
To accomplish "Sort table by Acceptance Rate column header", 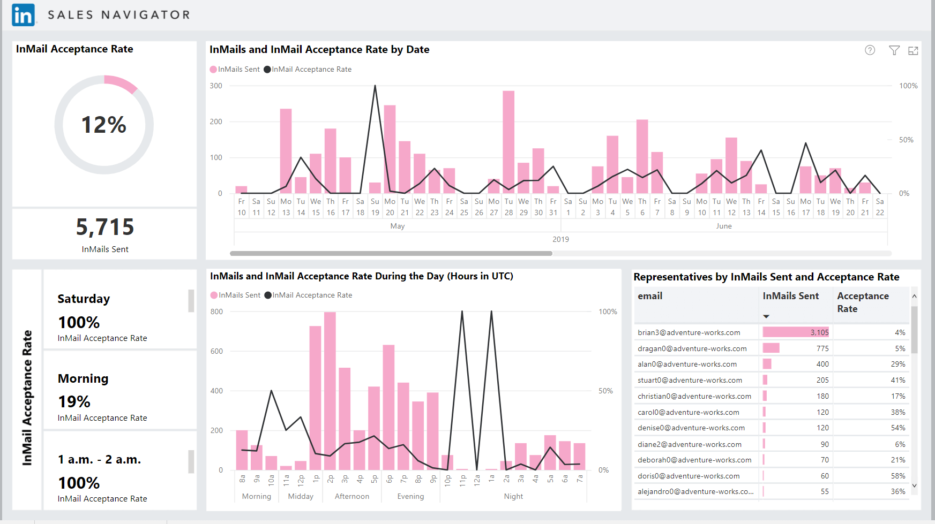I will pyautogui.click(x=863, y=302).
